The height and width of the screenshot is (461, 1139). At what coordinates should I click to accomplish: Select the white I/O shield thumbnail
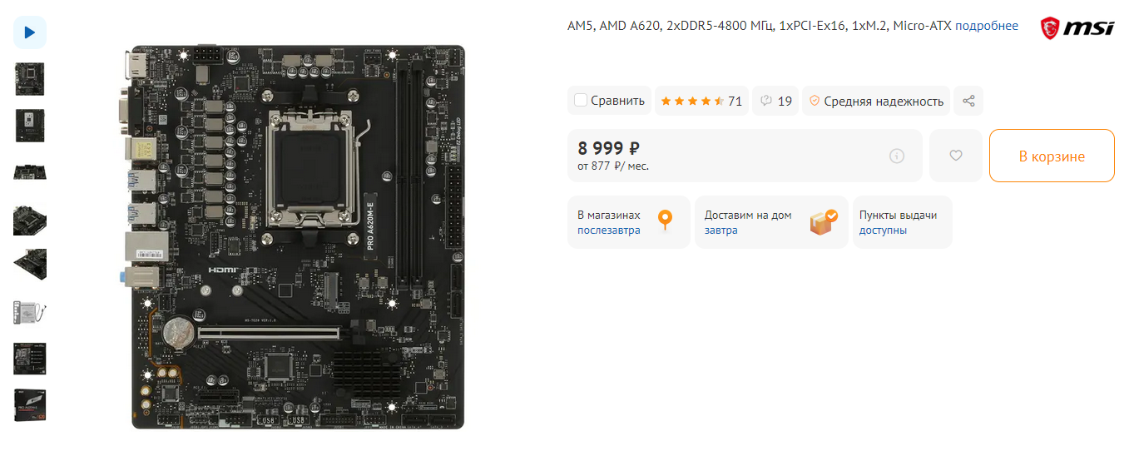point(30,312)
